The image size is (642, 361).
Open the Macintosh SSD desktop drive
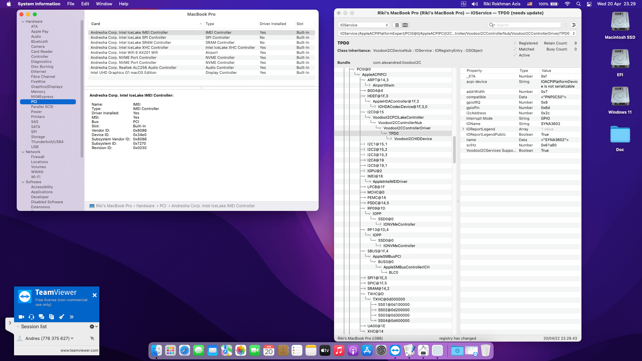[x=620, y=22]
